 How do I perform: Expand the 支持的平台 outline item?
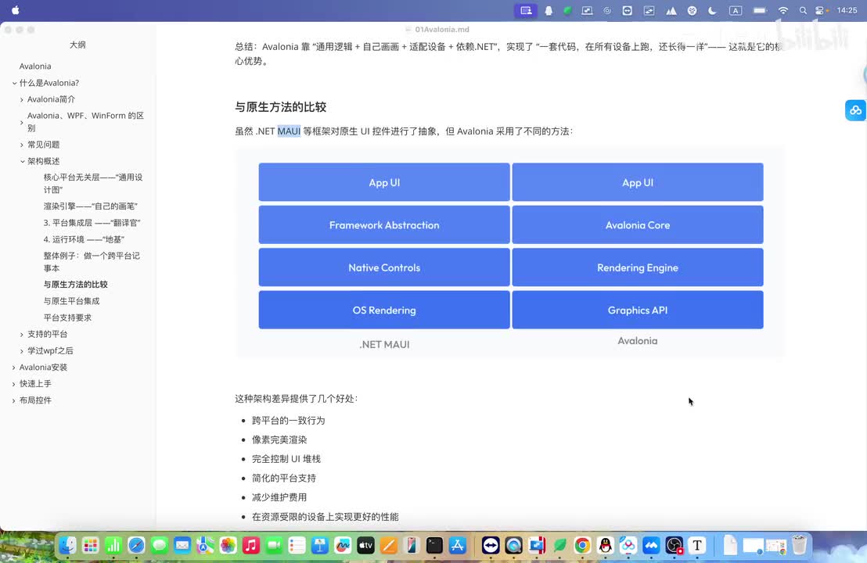pyautogui.click(x=22, y=334)
